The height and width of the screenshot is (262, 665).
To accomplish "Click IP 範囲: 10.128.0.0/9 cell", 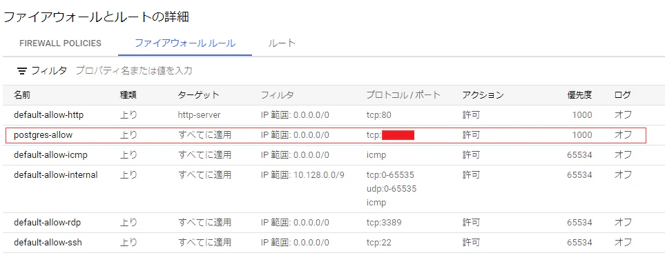I will coord(302,175).
